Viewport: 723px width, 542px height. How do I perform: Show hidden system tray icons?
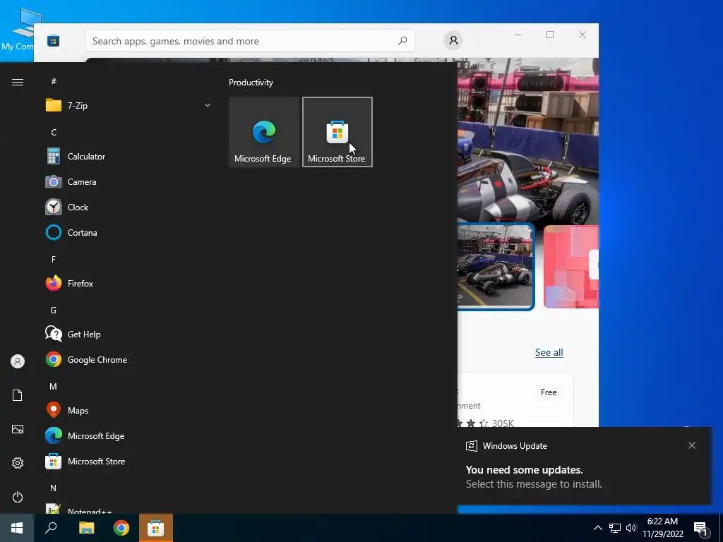(x=597, y=528)
